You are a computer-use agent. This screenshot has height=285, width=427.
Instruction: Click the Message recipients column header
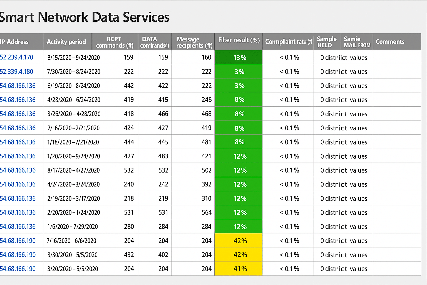pos(193,42)
